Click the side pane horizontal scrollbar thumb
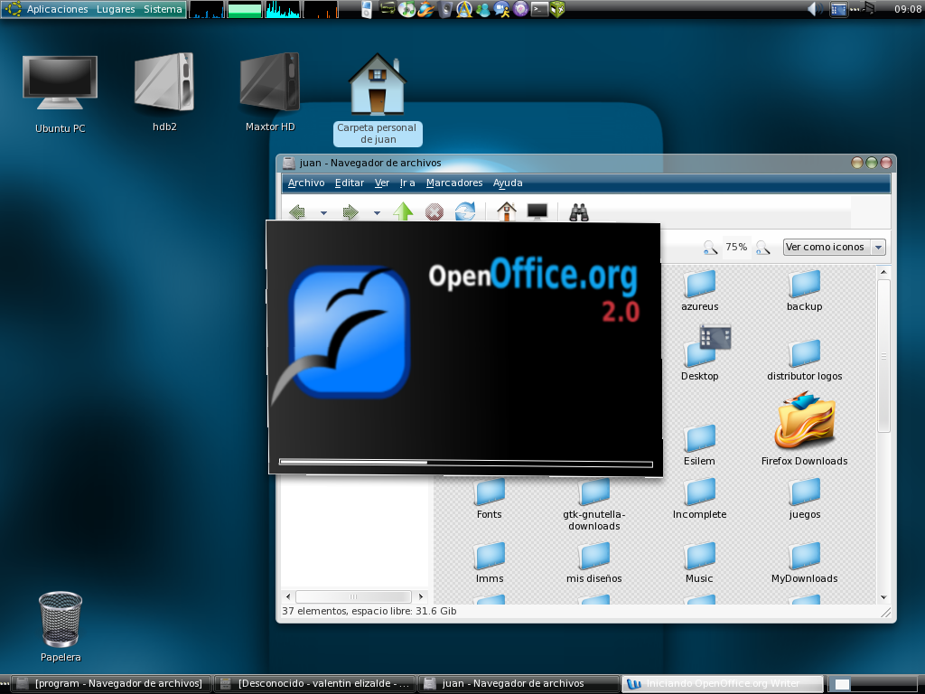The image size is (925, 694). [353, 596]
